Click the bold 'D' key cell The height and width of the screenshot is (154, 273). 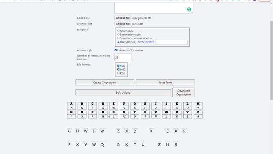pos(103,104)
